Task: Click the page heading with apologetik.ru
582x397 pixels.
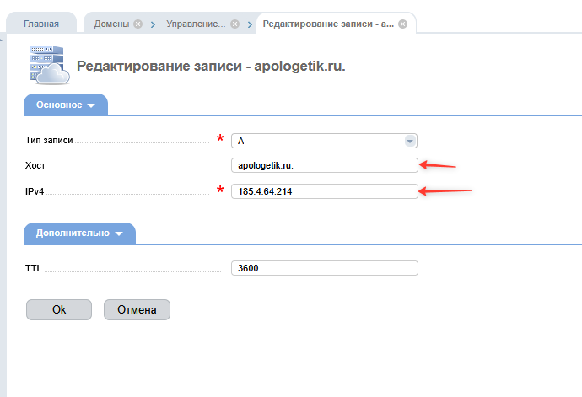Action: (x=211, y=66)
